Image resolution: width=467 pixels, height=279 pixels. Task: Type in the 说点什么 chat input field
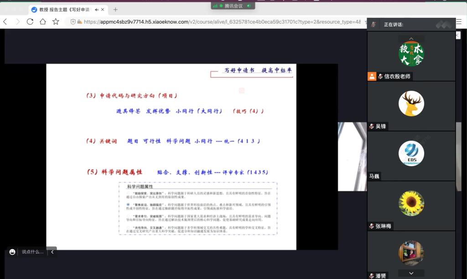(x=33, y=252)
